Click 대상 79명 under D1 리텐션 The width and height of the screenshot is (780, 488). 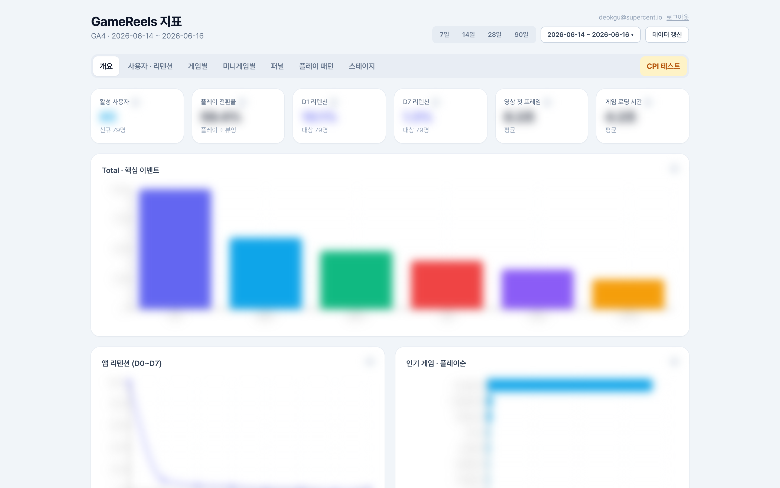[x=315, y=130]
